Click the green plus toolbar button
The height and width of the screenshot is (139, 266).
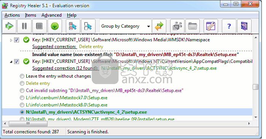point(55,26)
